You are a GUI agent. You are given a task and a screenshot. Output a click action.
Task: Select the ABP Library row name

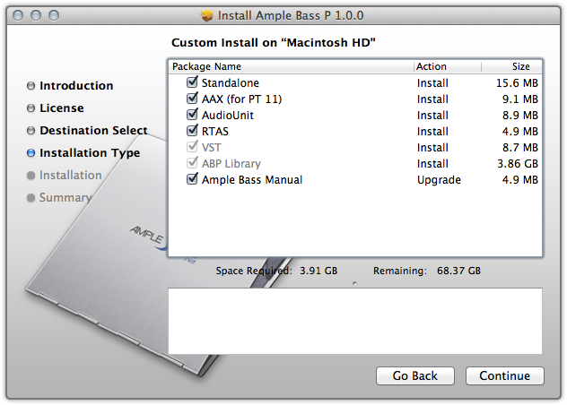231,164
